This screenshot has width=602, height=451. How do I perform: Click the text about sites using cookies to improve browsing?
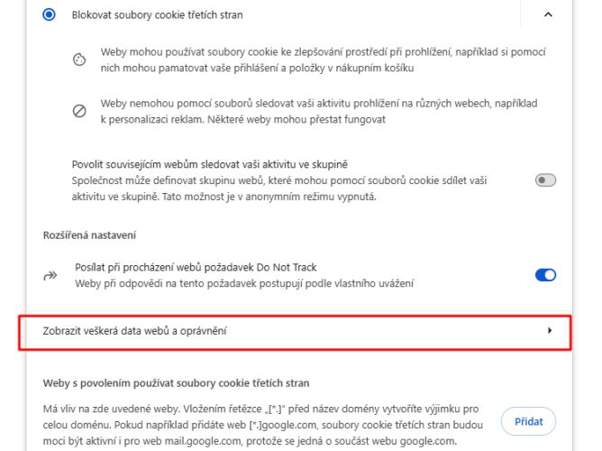(324, 60)
